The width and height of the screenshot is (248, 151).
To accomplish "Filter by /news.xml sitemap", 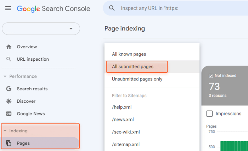I will point(152,120).
